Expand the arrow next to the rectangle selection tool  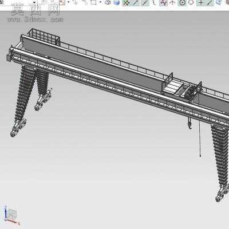click(101, 2)
